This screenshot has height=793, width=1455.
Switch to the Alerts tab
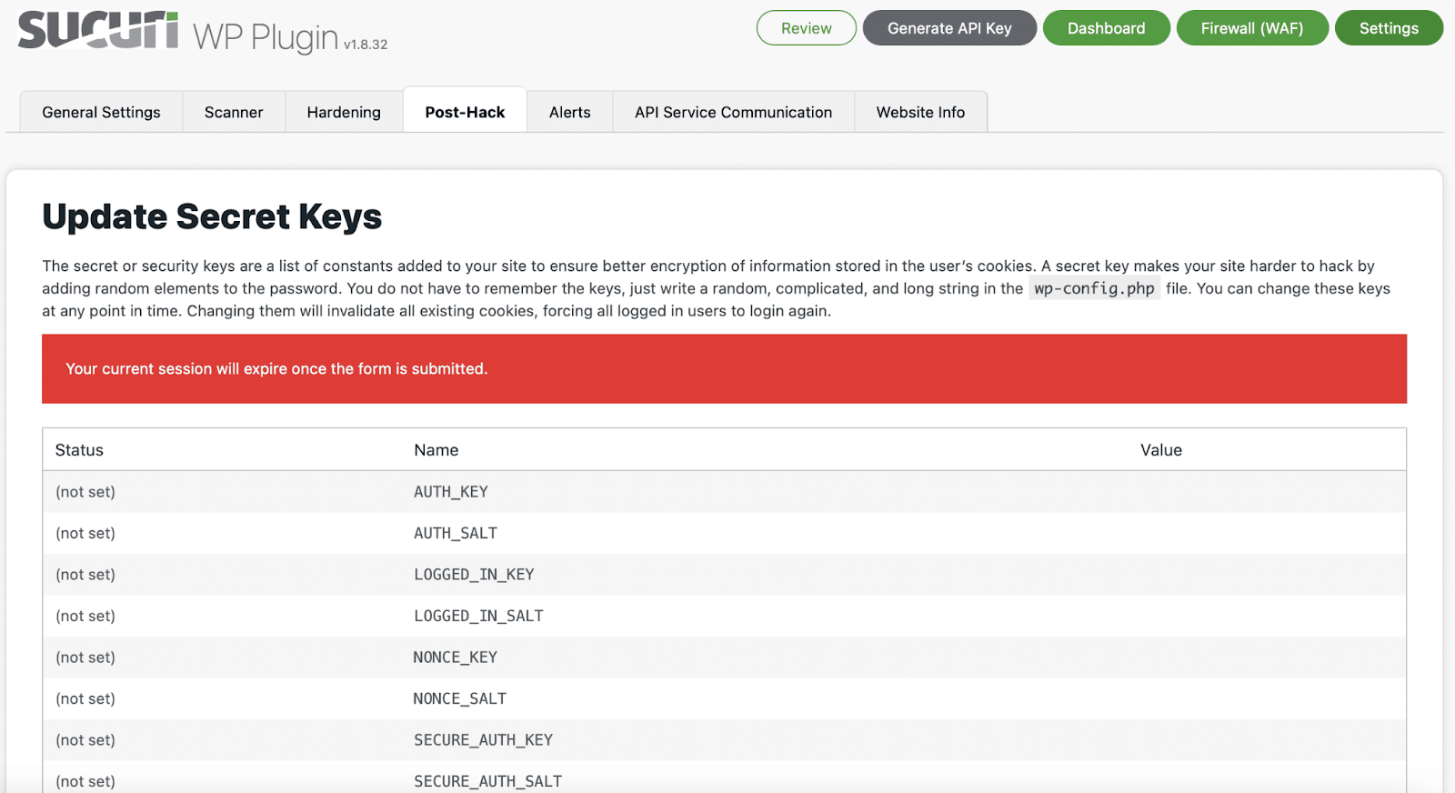pos(569,112)
